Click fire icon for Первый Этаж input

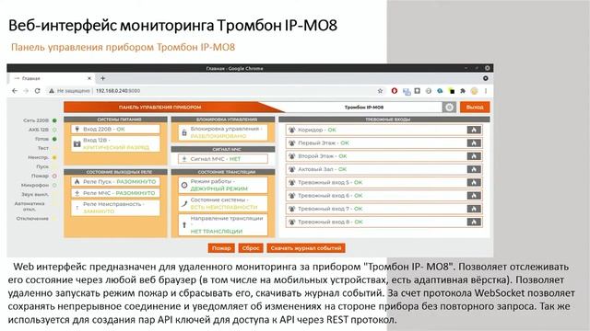pyautogui.click(x=474, y=143)
